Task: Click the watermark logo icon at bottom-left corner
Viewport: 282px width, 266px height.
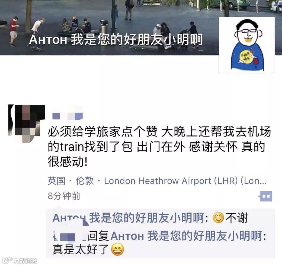Action: [7, 260]
